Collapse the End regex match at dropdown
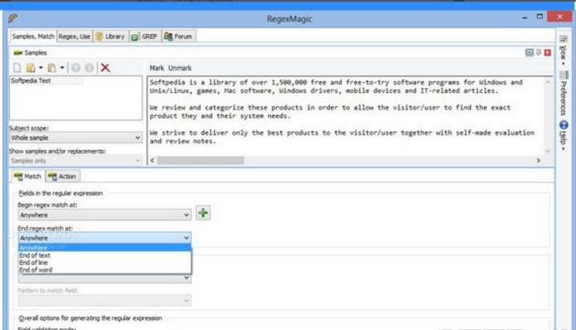The height and width of the screenshot is (330, 576). coord(104,238)
